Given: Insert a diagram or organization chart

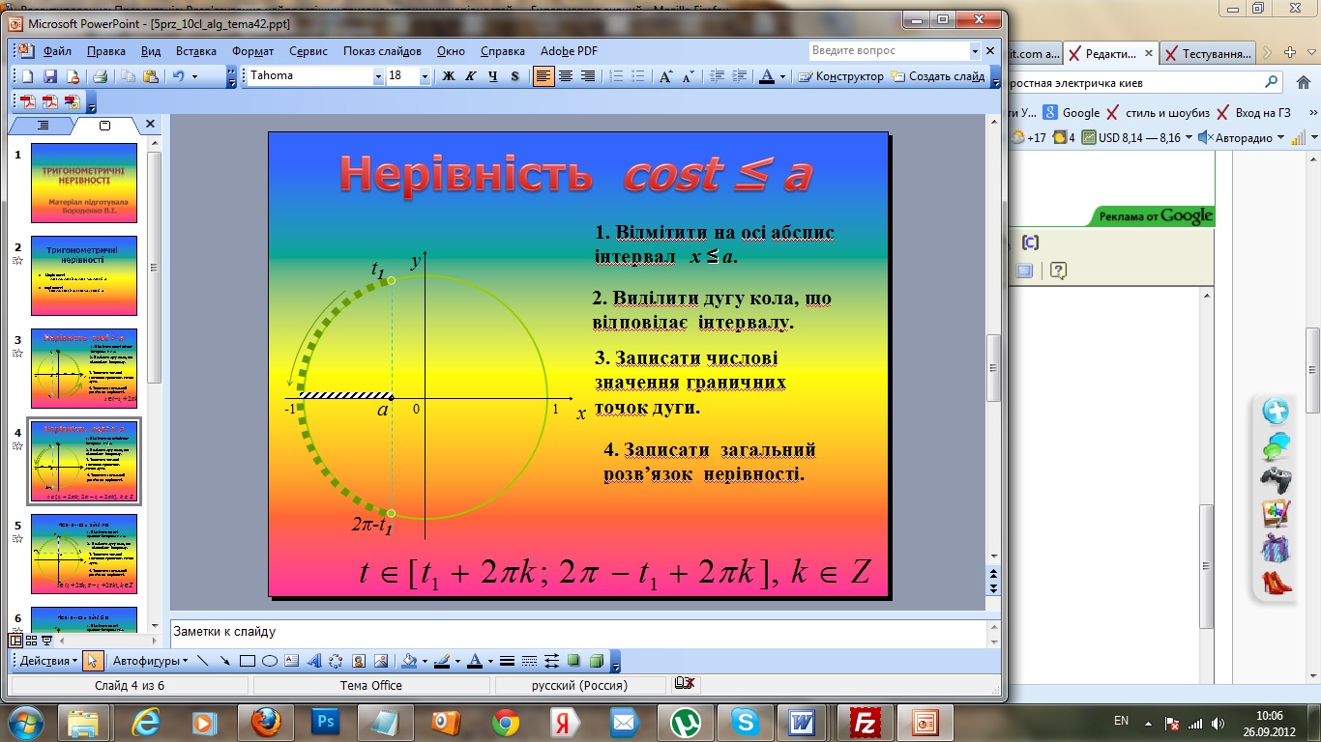Looking at the screenshot, I should (337, 661).
